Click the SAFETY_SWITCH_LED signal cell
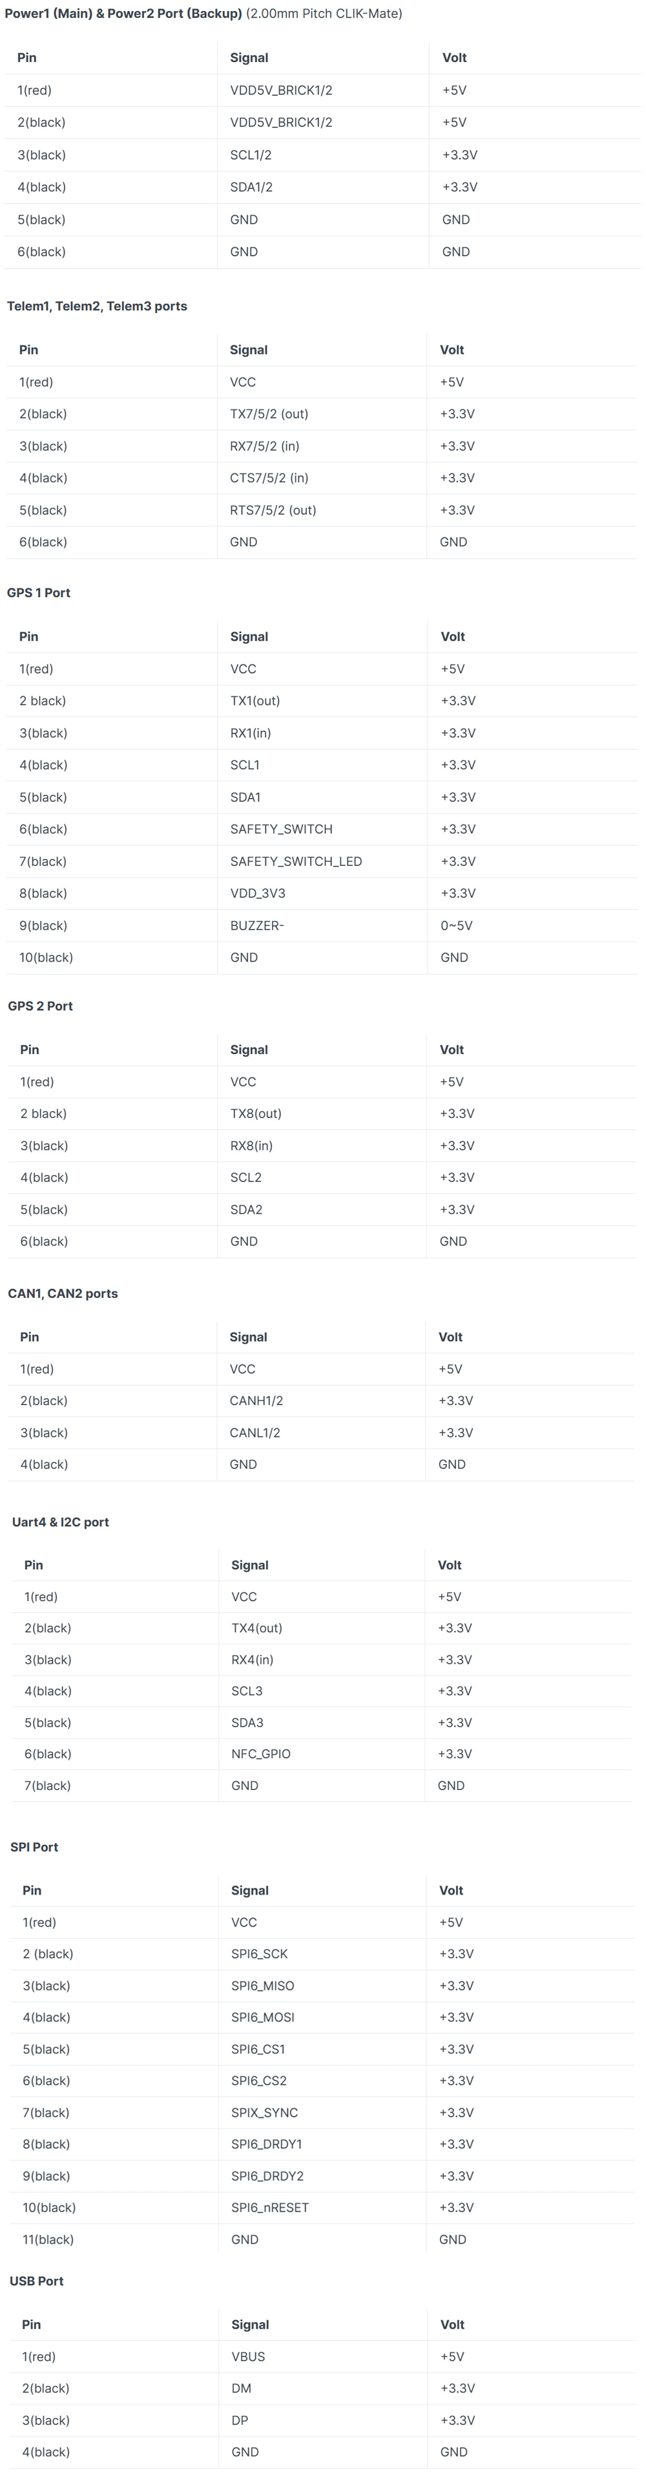This screenshot has width=646, height=2478. (x=295, y=861)
